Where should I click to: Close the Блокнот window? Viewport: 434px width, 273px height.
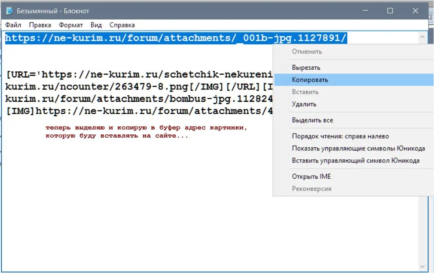415,11
